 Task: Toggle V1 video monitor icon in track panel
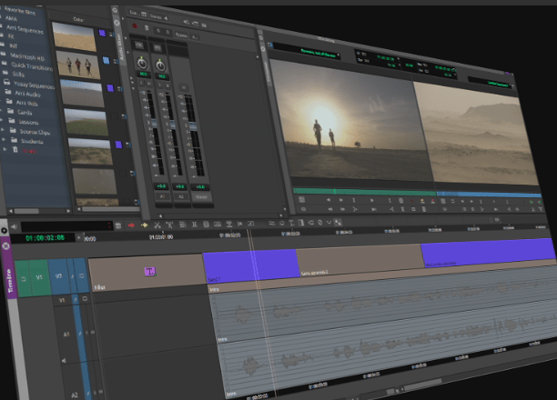pyautogui.click(x=85, y=299)
